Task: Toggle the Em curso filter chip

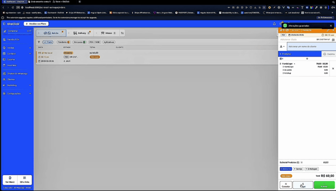Action: pyautogui.click(x=80, y=42)
